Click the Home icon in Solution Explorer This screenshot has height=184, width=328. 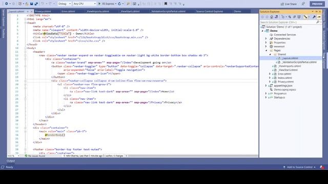(272, 17)
